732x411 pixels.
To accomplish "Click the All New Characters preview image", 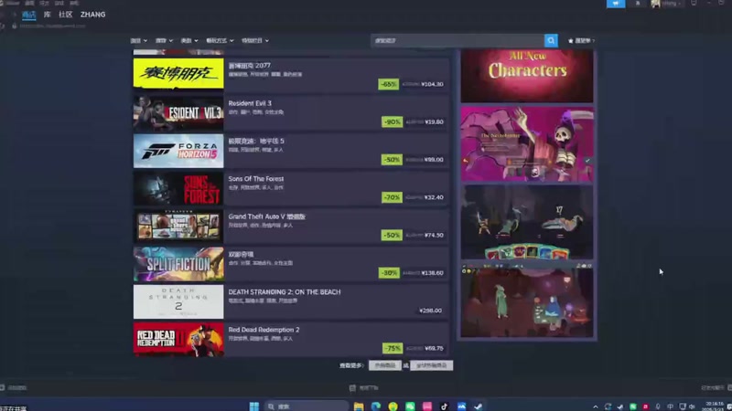I will [x=527, y=76].
